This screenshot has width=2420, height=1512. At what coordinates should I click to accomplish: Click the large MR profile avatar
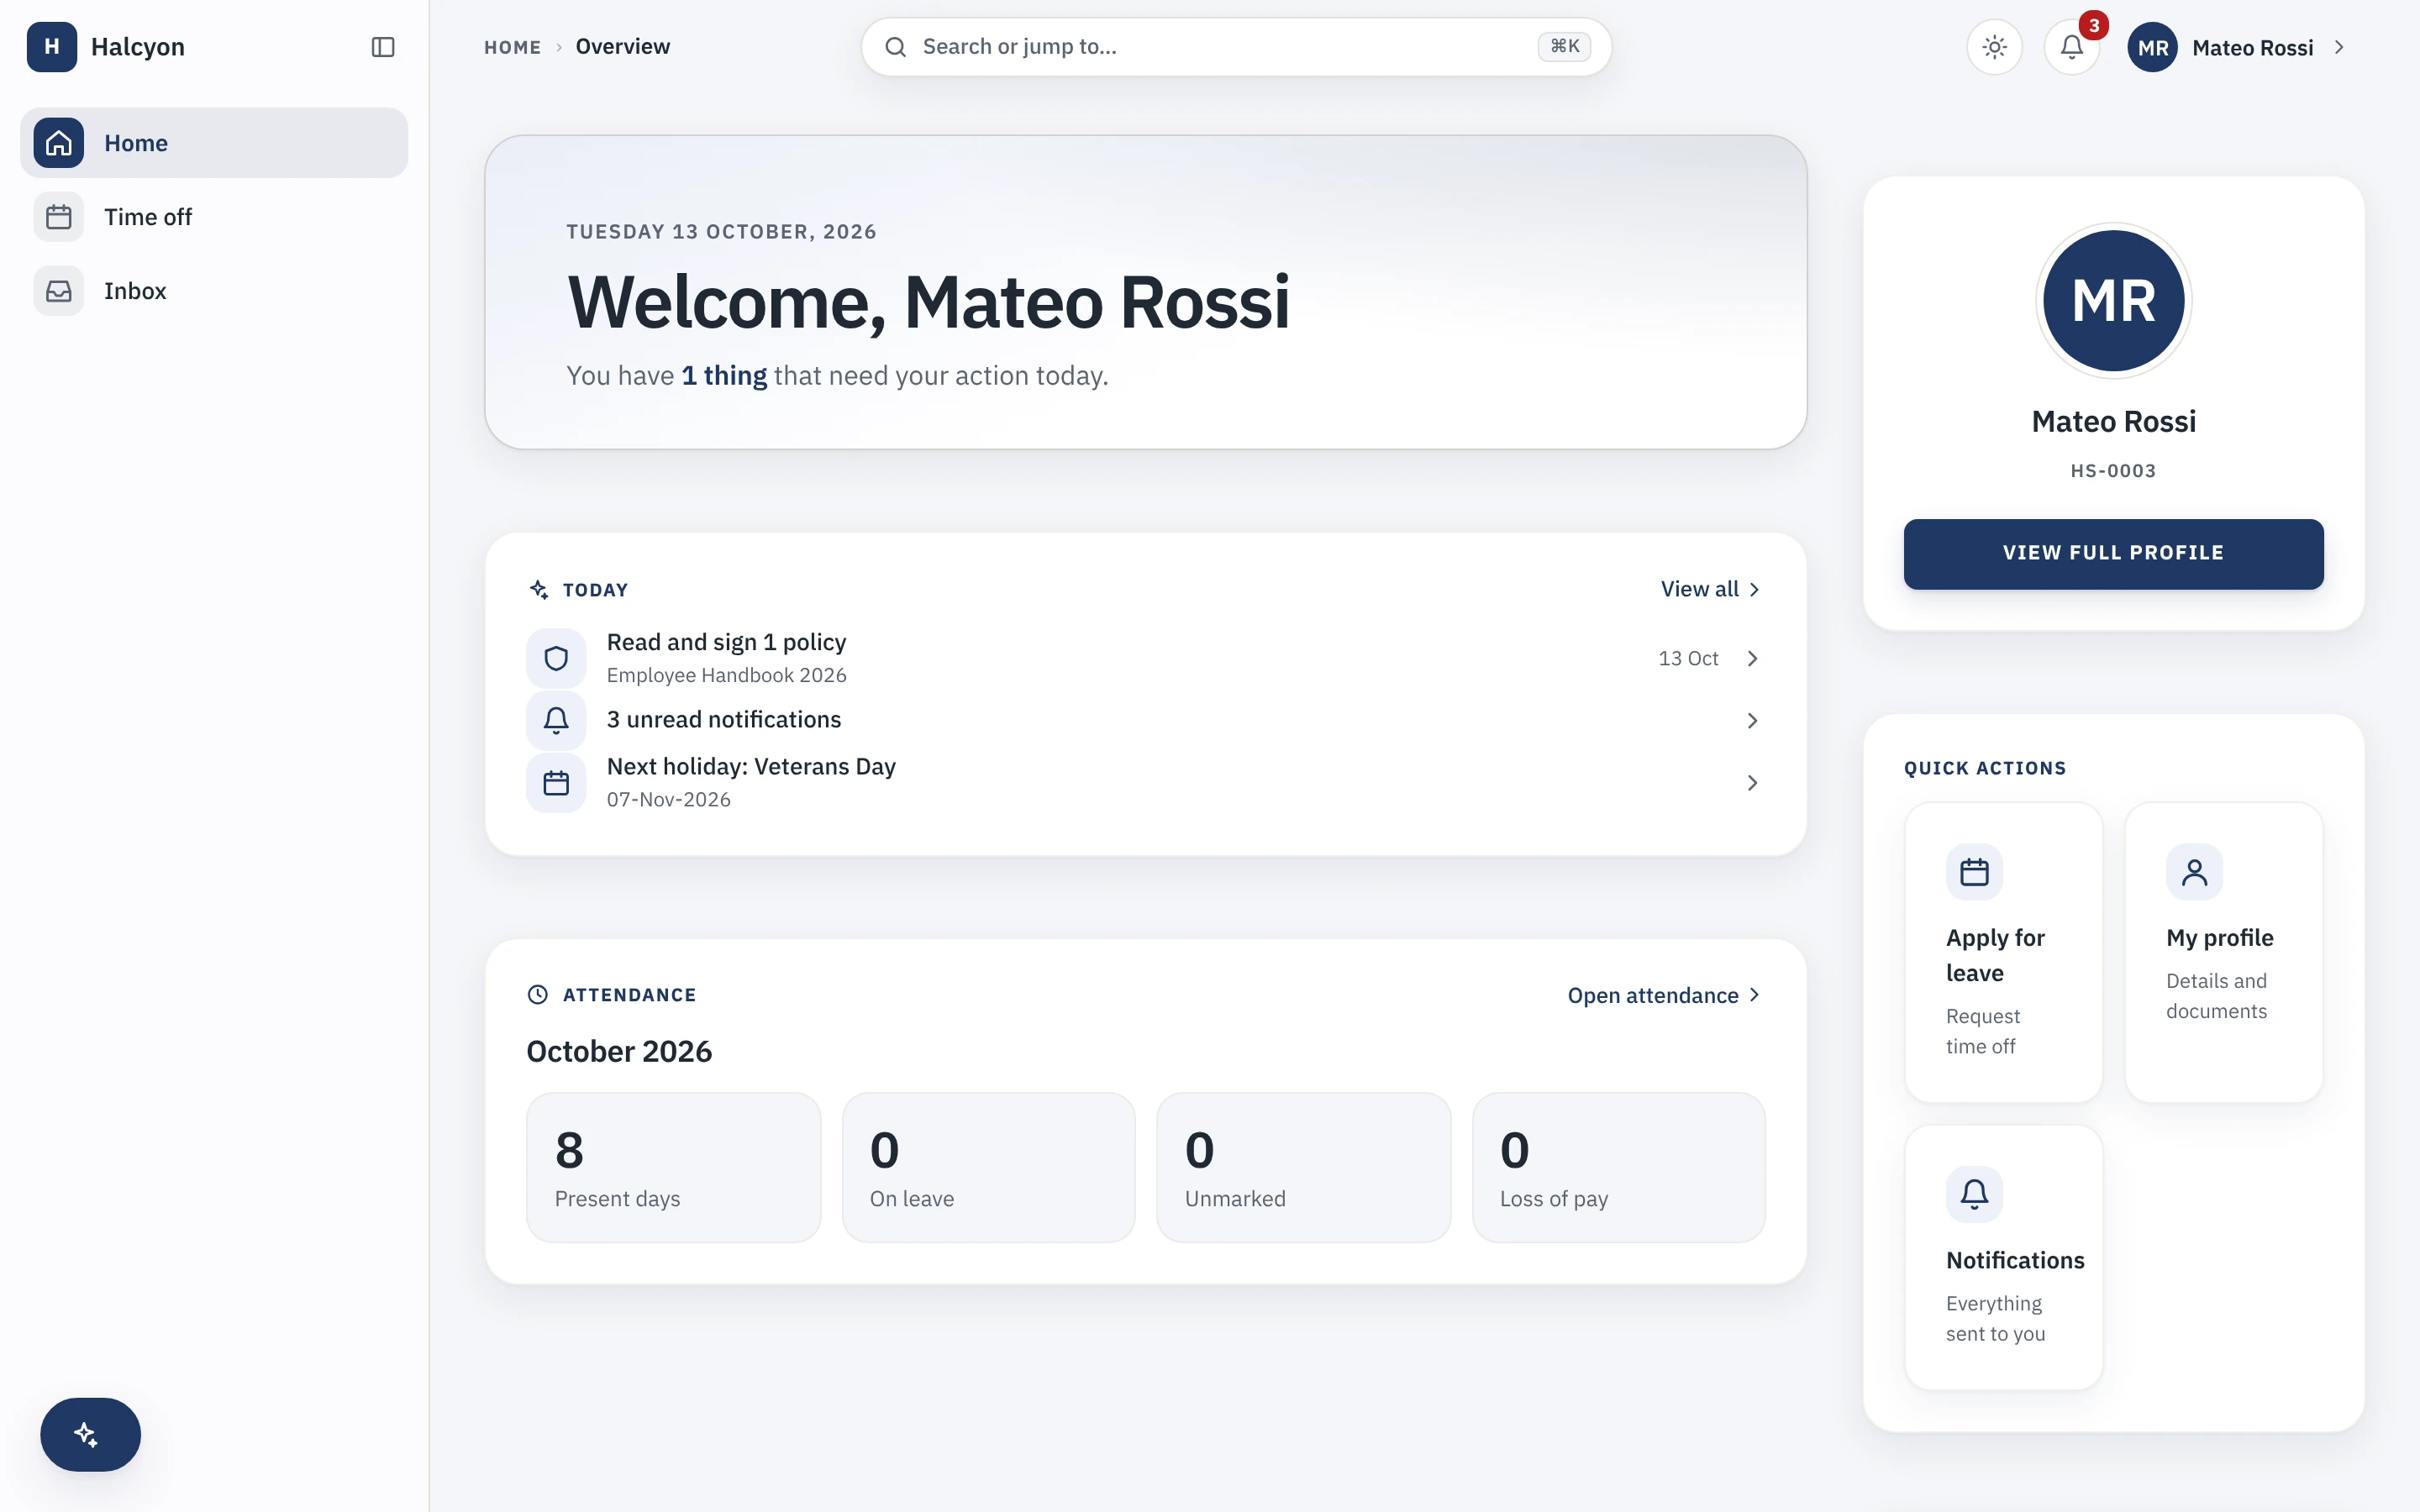click(x=2113, y=300)
